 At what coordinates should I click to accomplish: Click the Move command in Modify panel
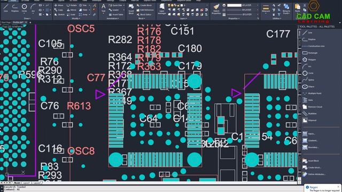click(59, 5)
